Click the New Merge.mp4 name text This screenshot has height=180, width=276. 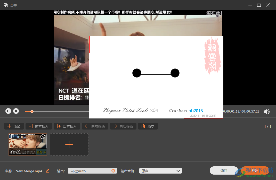click(29, 171)
